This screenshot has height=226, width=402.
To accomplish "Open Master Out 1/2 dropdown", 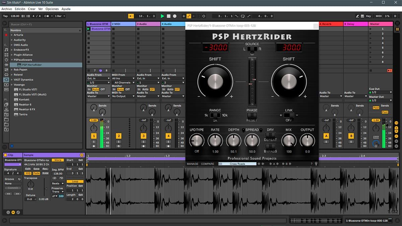I will (381, 100).
